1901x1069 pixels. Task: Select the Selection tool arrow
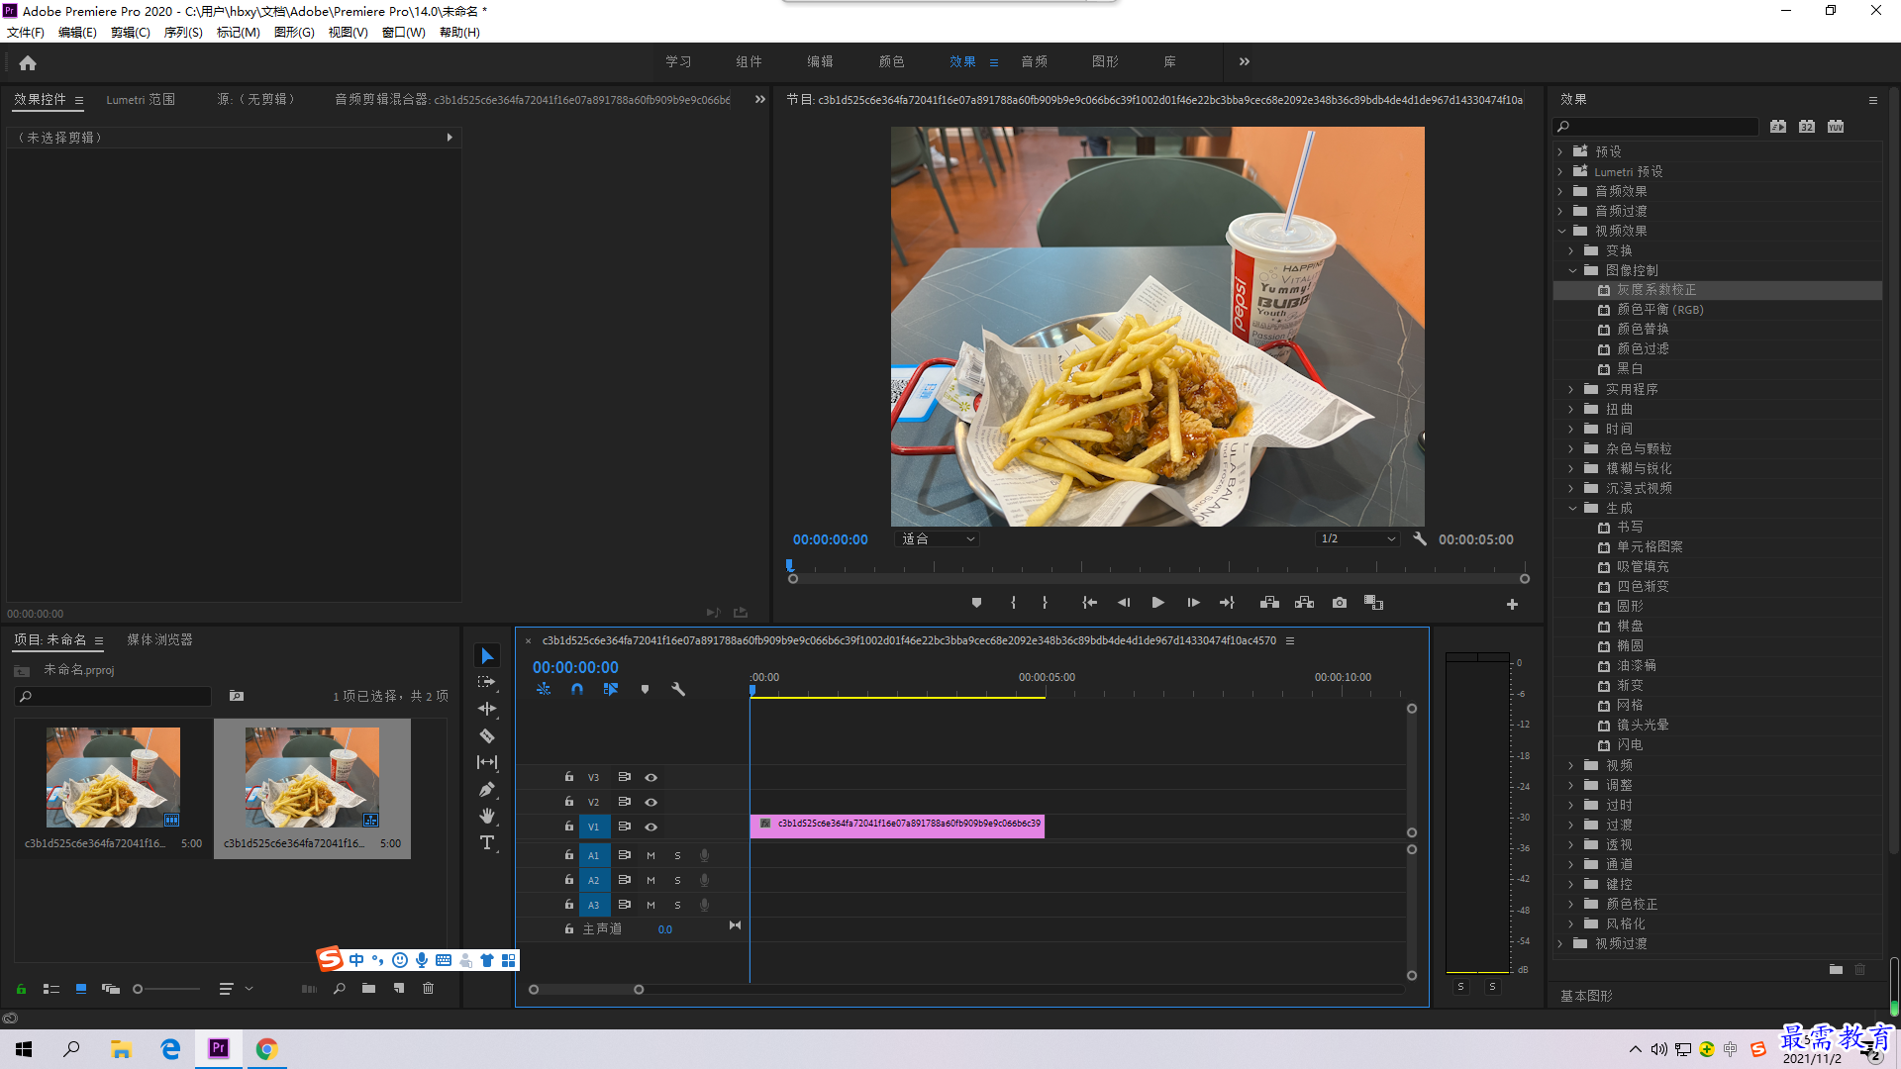pos(487,656)
